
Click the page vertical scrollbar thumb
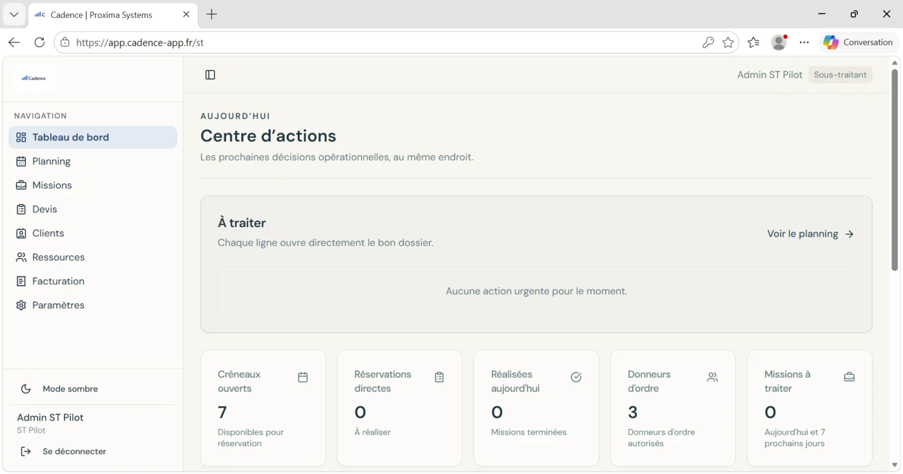pos(895,170)
